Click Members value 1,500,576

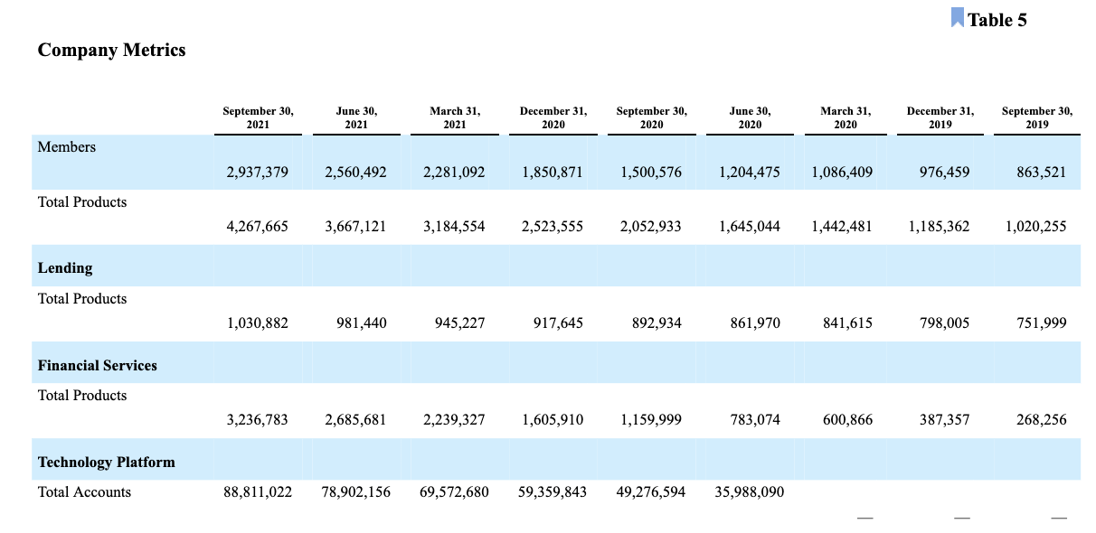pyautogui.click(x=651, y=173)
